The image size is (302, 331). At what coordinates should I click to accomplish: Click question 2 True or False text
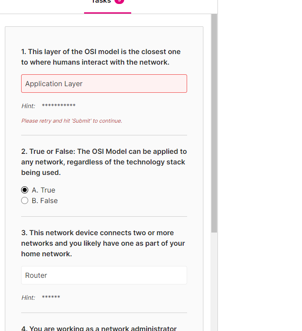pos(104,162)
